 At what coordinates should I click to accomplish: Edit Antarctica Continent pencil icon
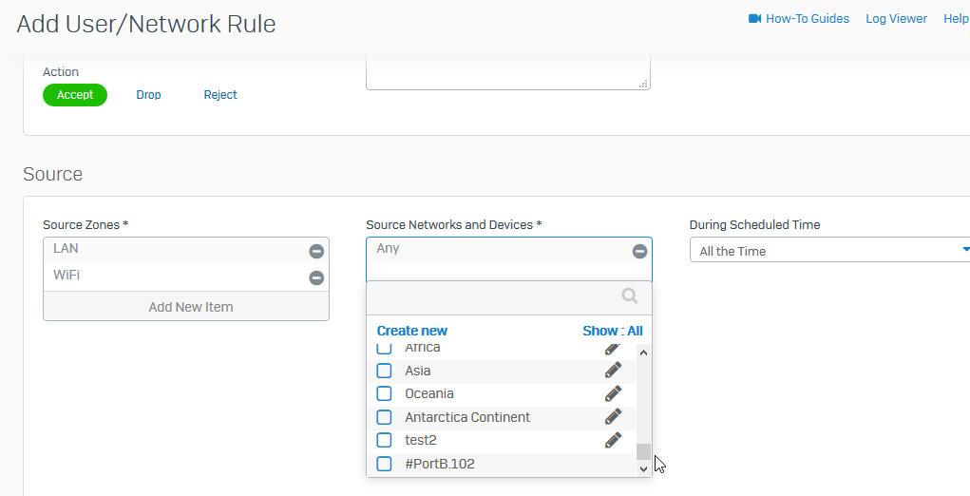click(x=613, y=417)
